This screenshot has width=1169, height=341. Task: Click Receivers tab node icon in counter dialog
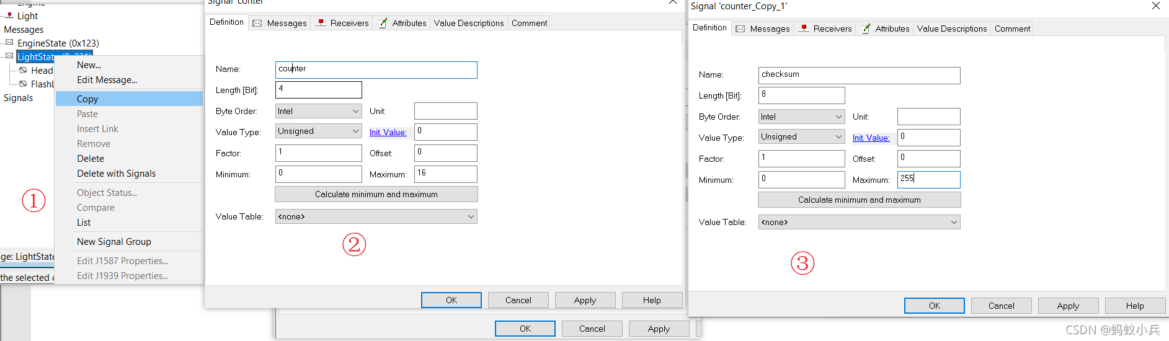[321, 23]
